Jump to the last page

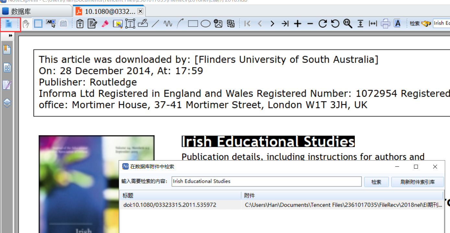(285, 24)
